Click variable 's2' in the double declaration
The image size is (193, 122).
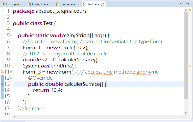coord(44,60)
